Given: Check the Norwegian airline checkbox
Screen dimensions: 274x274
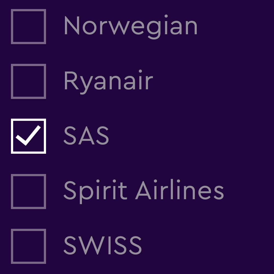Looking at the screenshot, I should 28,27.
